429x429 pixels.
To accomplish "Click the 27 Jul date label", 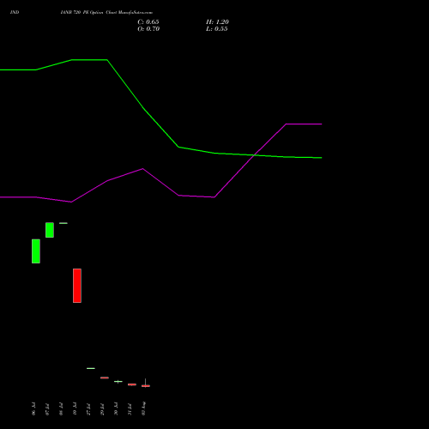I will [88, 409].
